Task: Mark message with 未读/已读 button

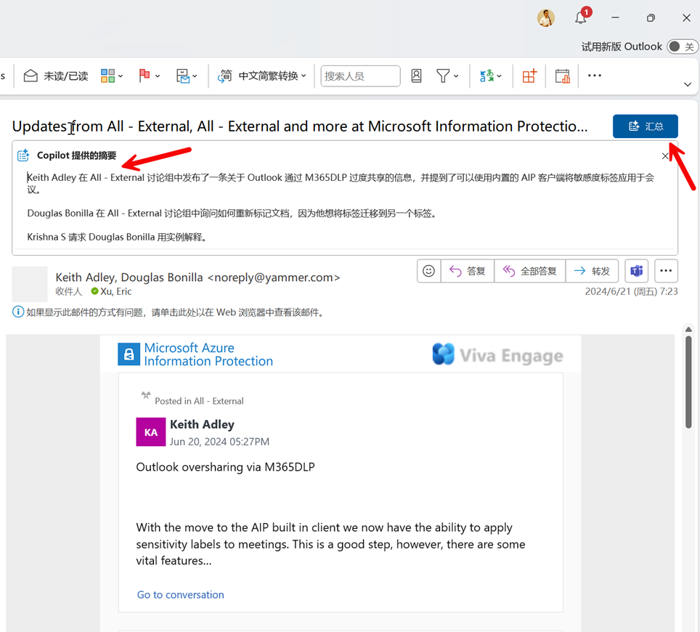Action: click(x=56, y=76)
